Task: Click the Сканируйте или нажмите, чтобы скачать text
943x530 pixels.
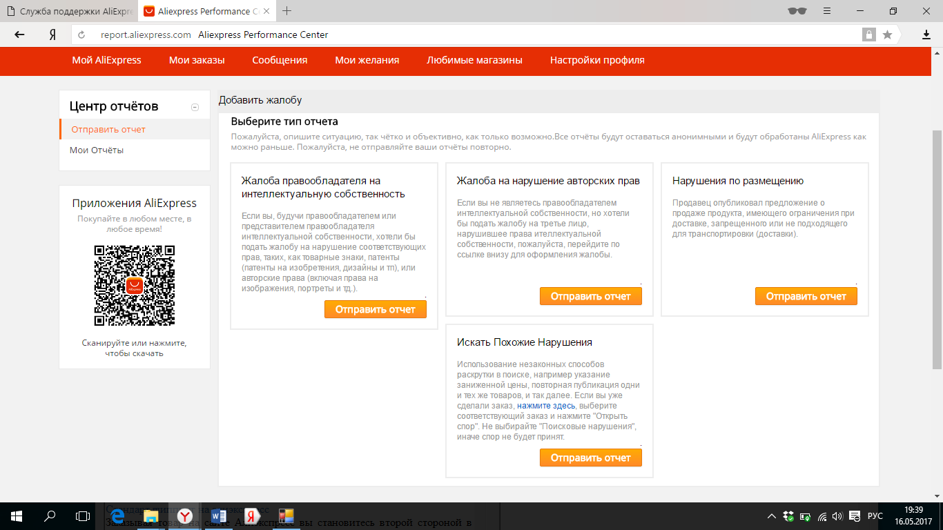Action: [x=135, y=348]
